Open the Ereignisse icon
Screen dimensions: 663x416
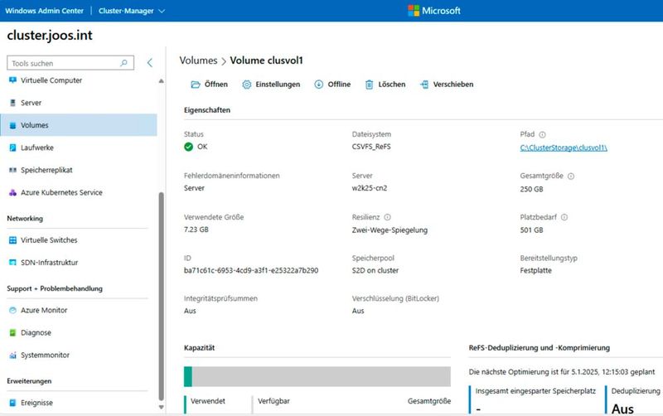click(12, 403)
